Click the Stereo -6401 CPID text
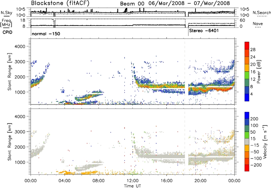271x188 pixels. pyautogui.click(x=204, y=31)
